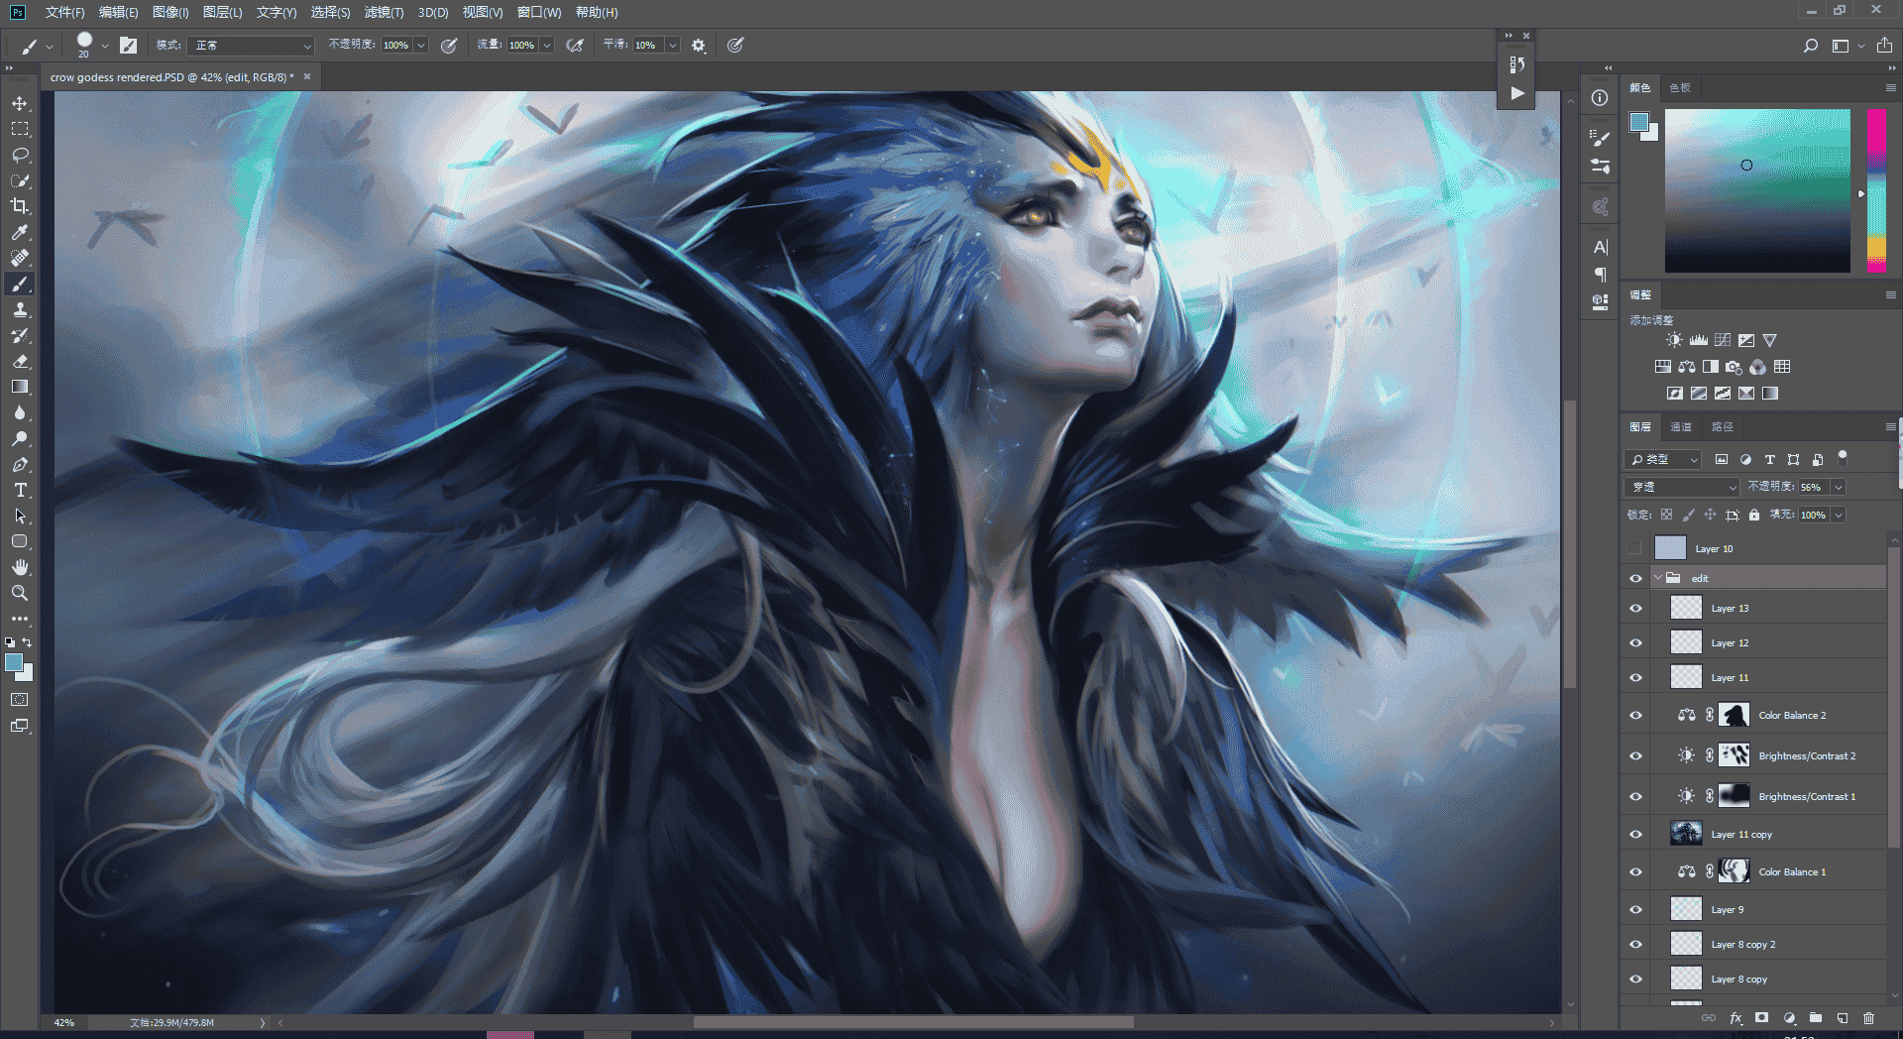Open the Image (图像) menu

click(x=170, y=12)
